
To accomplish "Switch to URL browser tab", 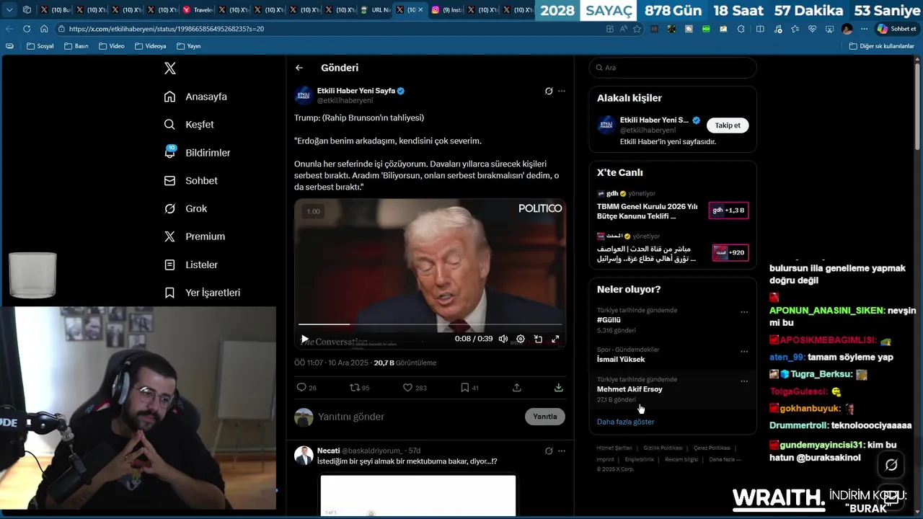I will coord(375,10).
